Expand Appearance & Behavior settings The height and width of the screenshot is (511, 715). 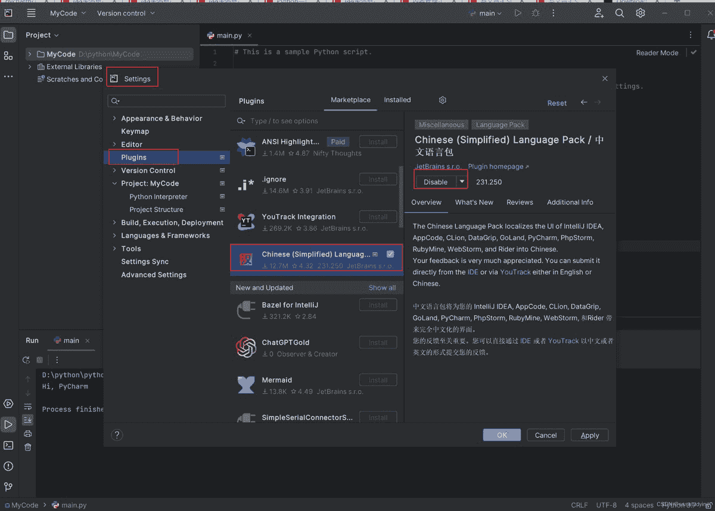(x=114, y=118)
